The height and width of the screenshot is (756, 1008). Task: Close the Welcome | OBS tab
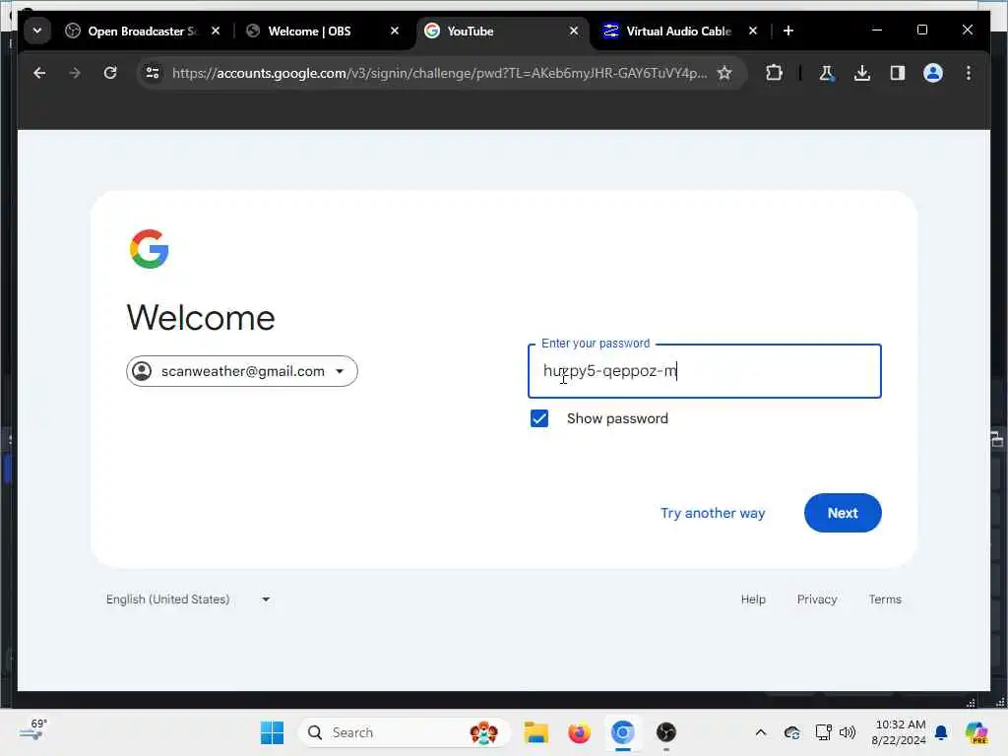(x=395, y=31)
